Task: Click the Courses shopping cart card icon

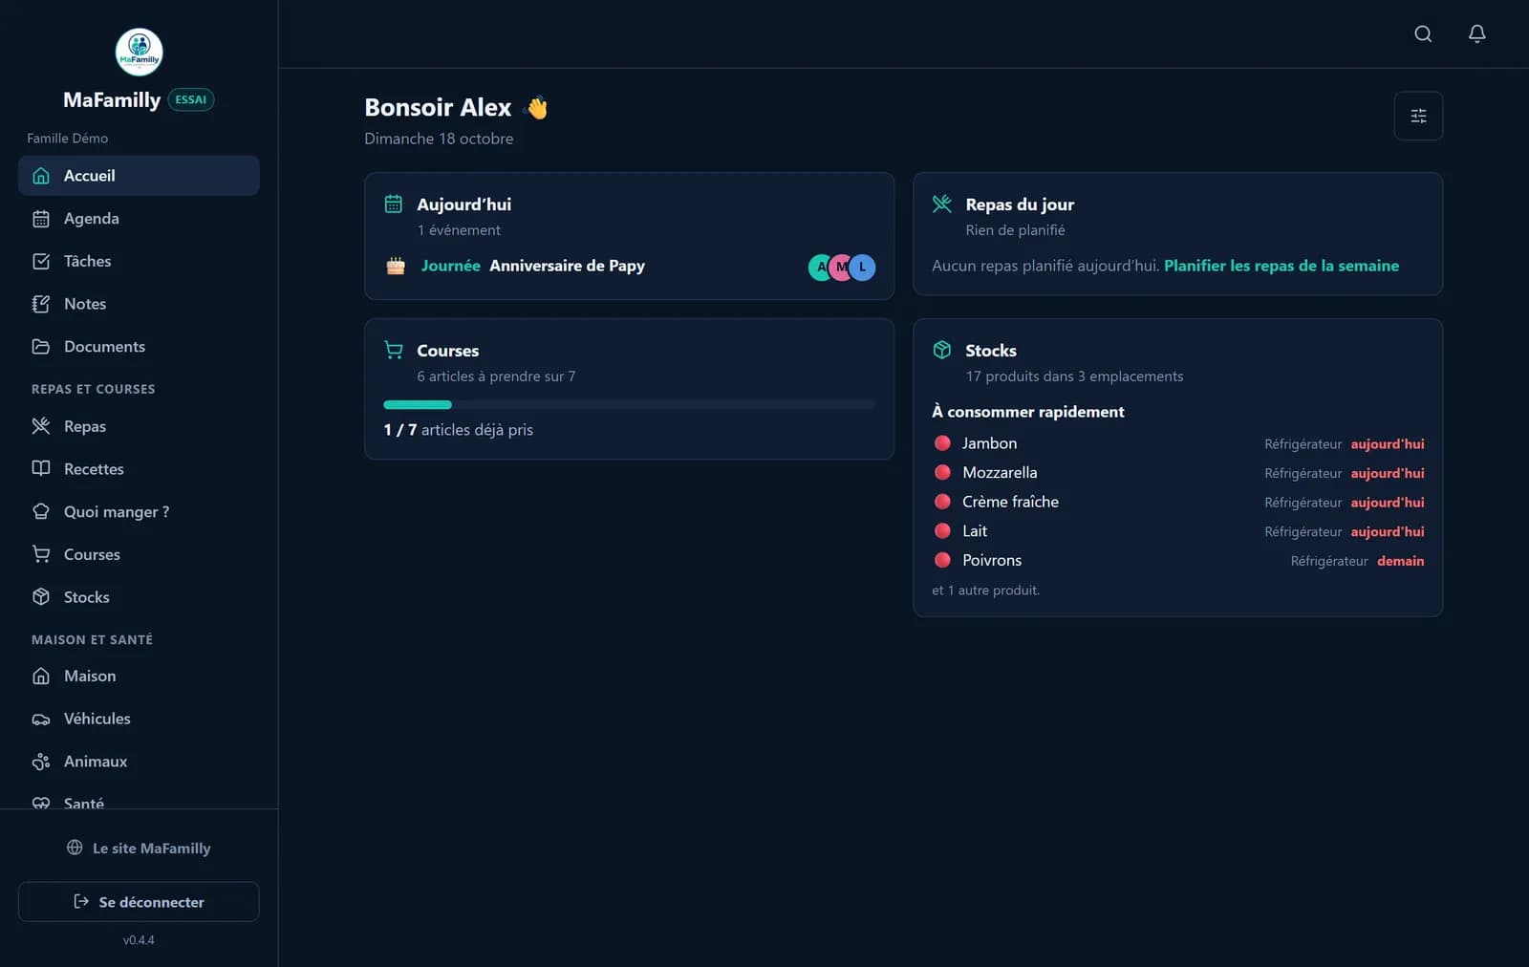Action: coord(393,350)
